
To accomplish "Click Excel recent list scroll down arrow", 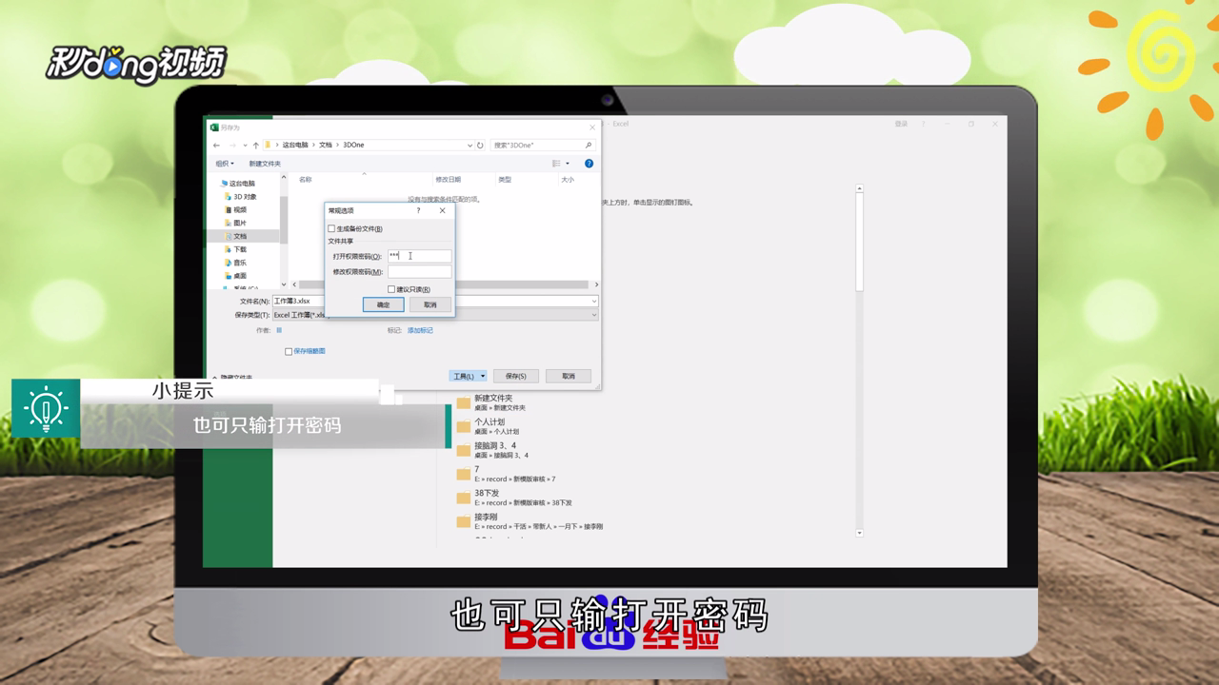I will [x=859, y=533].
